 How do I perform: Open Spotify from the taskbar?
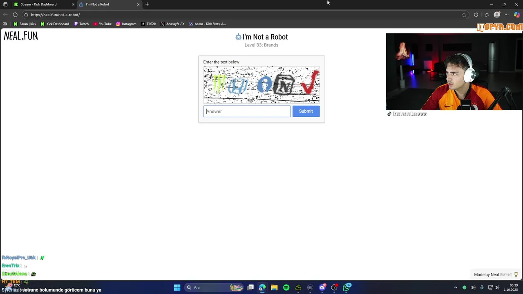286,287
